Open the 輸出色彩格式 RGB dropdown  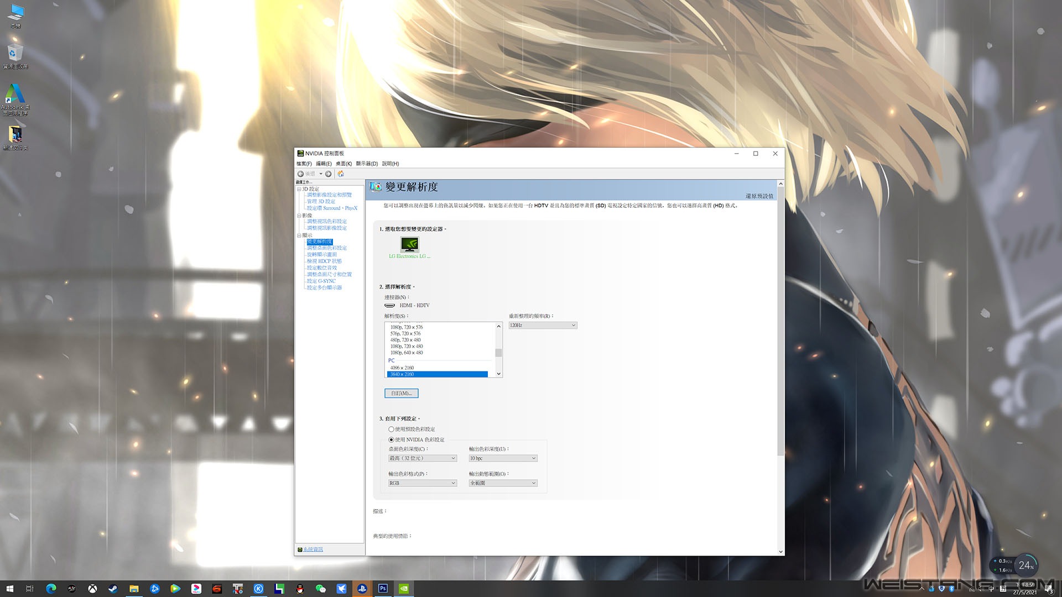(423, 483)
